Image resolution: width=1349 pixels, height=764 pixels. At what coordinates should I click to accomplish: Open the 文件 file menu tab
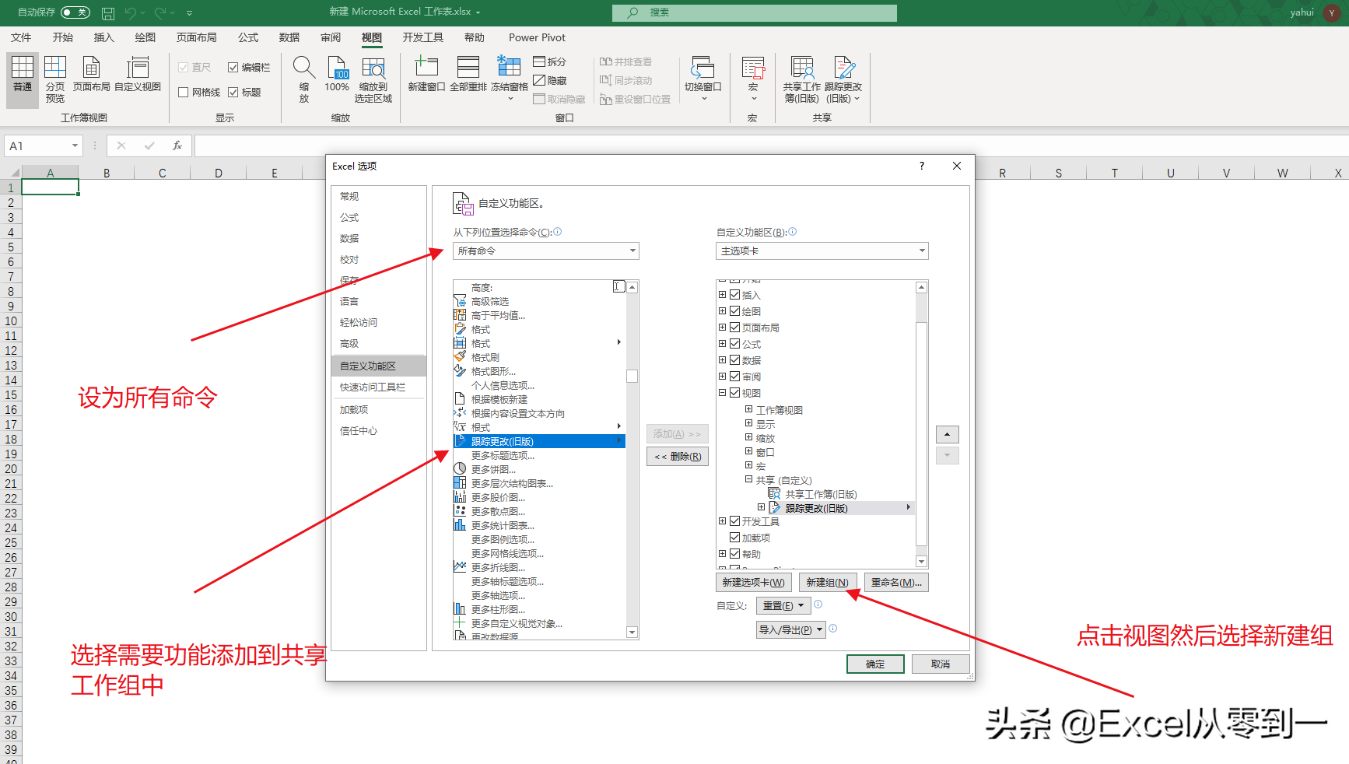(21, 37)
